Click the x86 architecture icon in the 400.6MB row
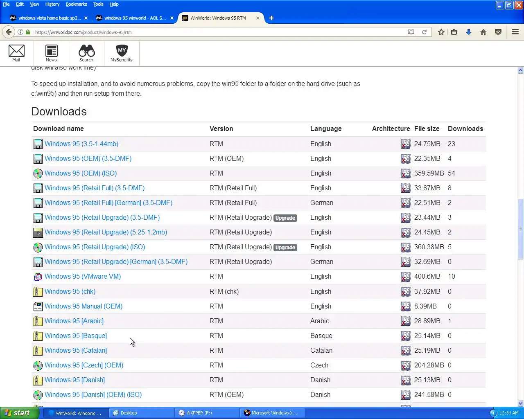 (405, 277)
